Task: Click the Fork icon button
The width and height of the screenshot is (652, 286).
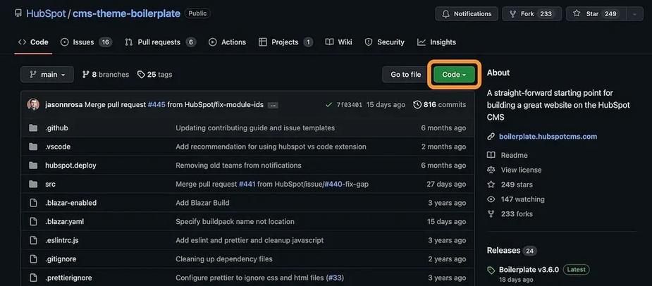Action: (x=512, y=13)
